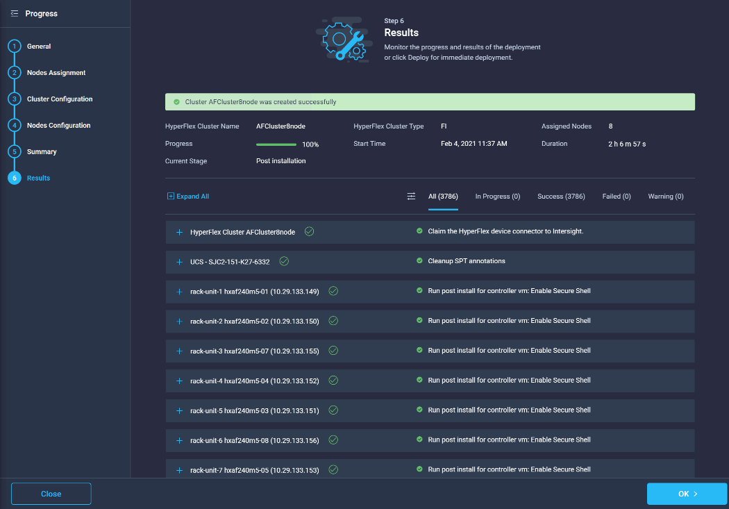
Task: Click HyperFlex Cluster Type value FI
Action: [x=444, y=126]
